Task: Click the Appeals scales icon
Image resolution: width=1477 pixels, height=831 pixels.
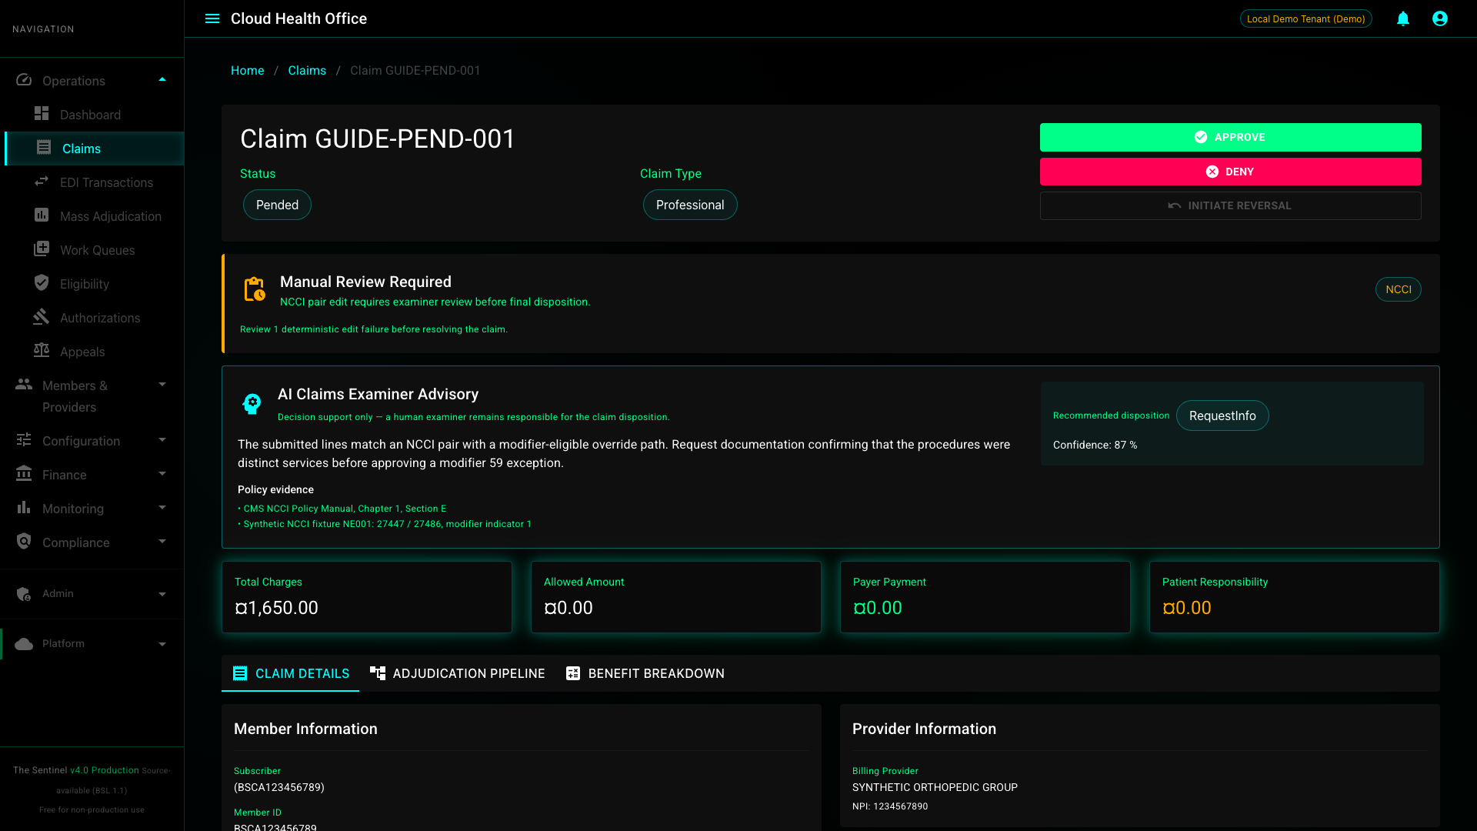Action: 42,351
